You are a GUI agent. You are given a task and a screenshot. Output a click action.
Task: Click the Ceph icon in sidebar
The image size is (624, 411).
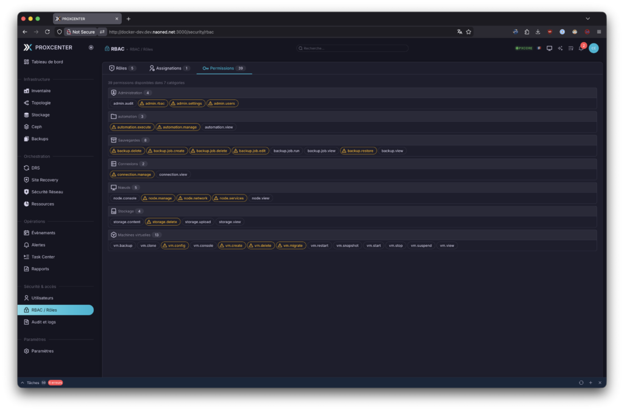(x=26, y=127)
